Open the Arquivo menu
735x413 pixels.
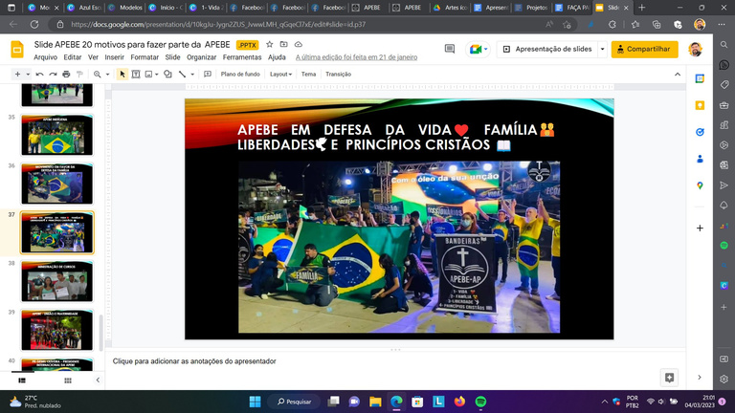point(46,57)
